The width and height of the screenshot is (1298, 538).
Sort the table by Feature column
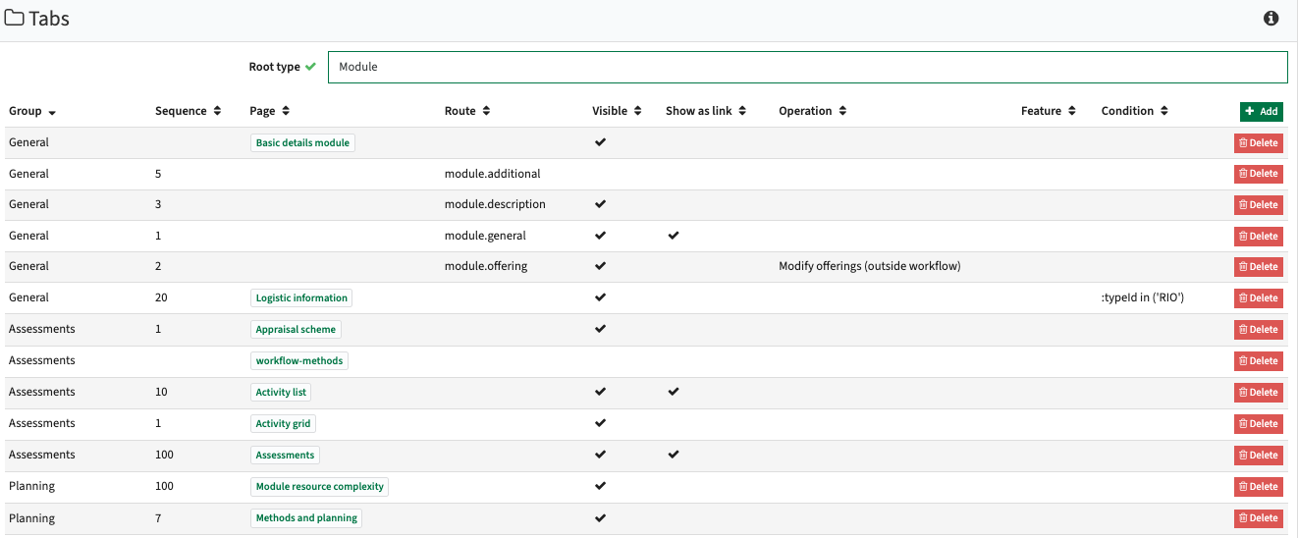[1049, 111]
